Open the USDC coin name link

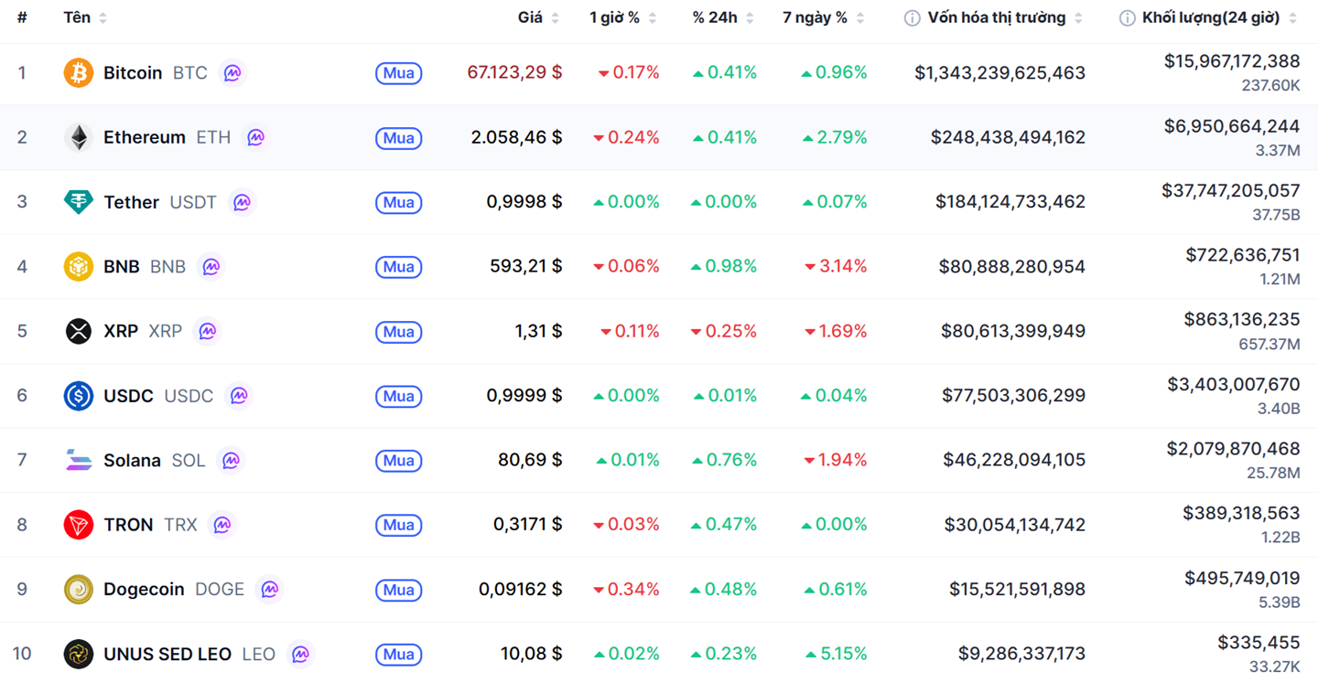click(128, 396)
